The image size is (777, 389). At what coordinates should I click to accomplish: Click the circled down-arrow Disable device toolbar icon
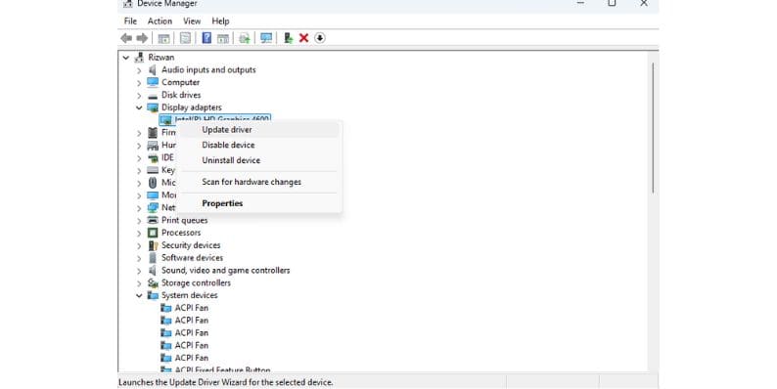pyautogui.click(x=320, y=38)
